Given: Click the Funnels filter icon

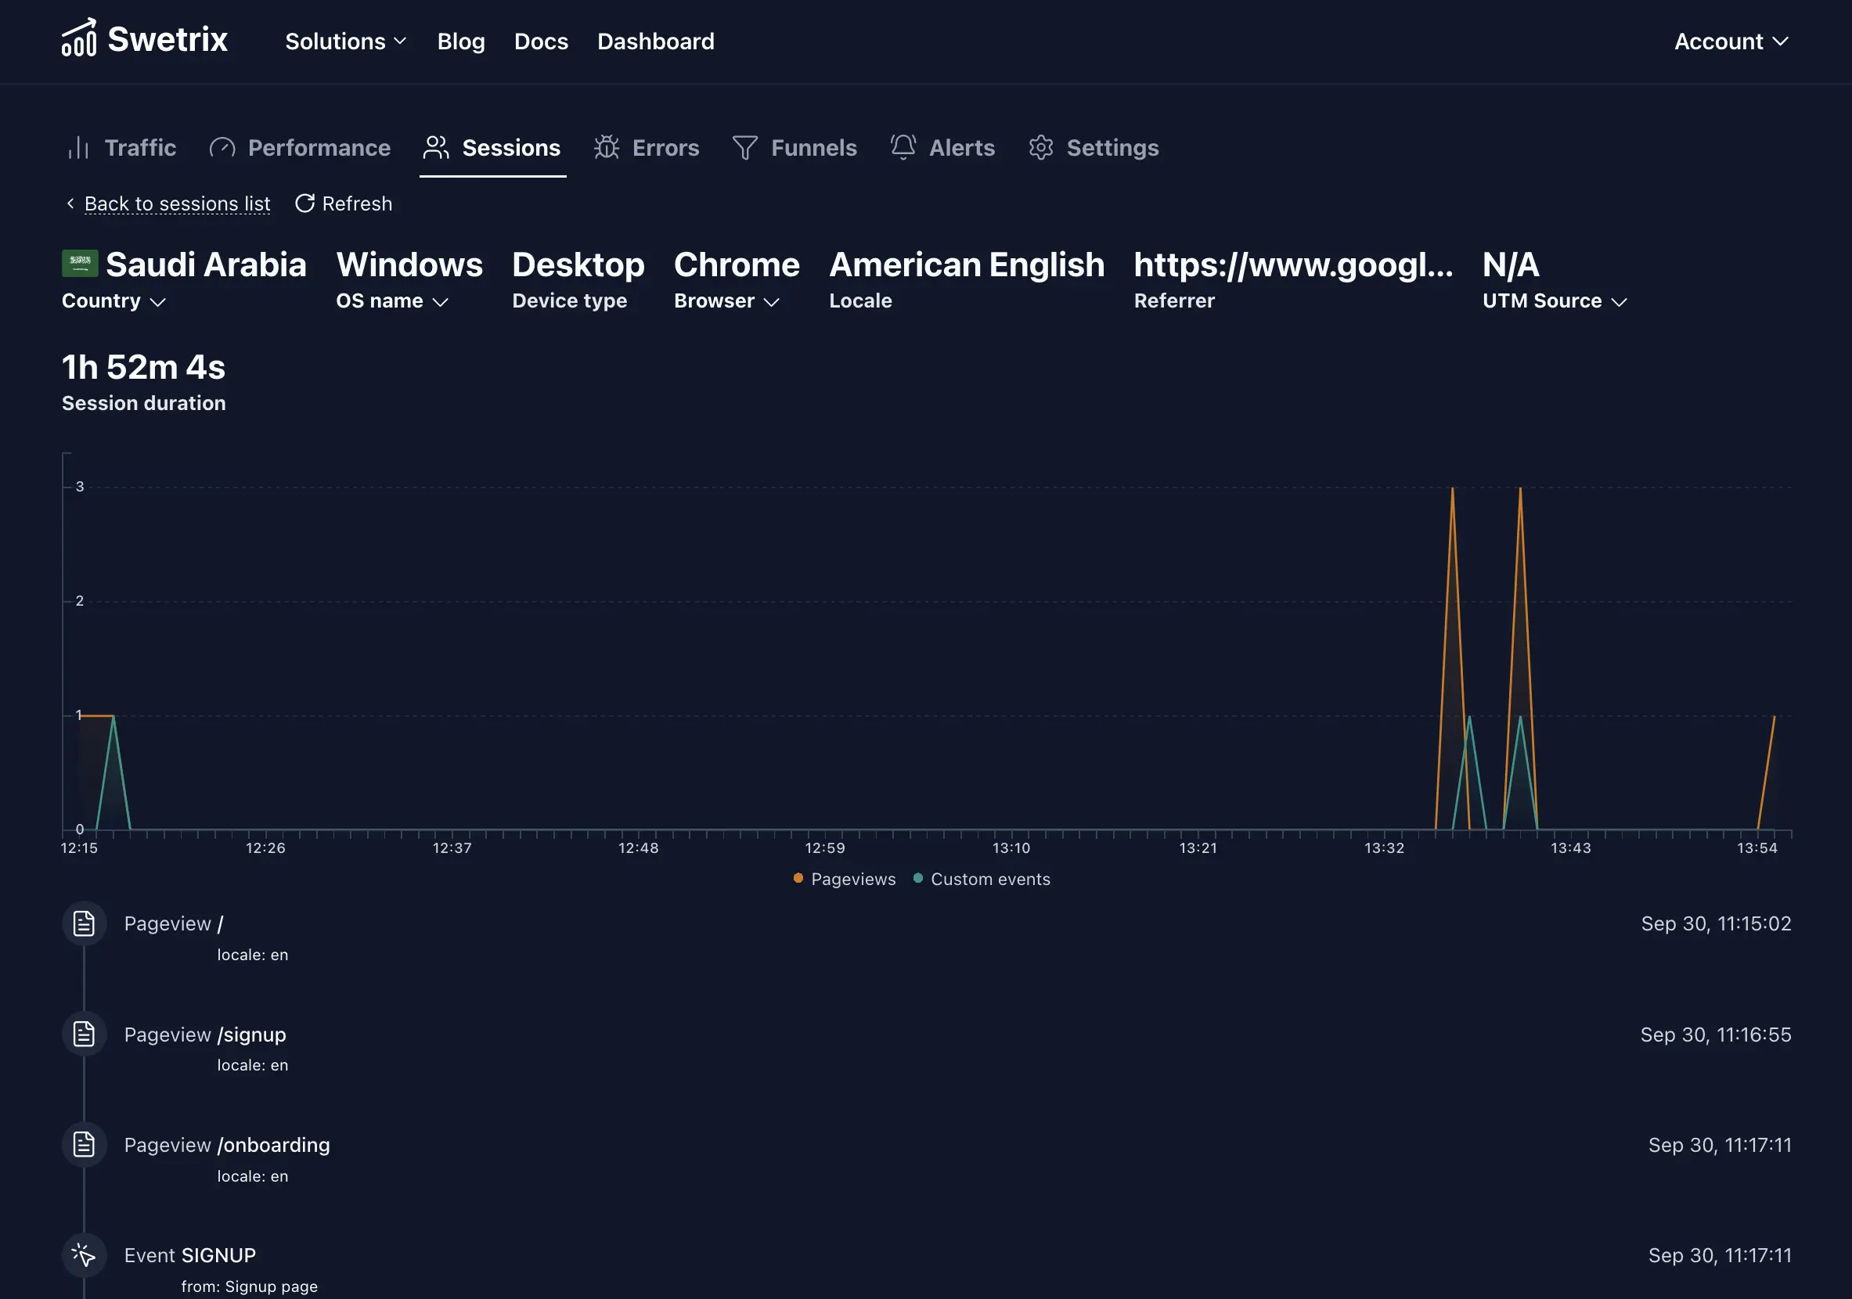Looking at the screenshot, I should coord(744,148).
